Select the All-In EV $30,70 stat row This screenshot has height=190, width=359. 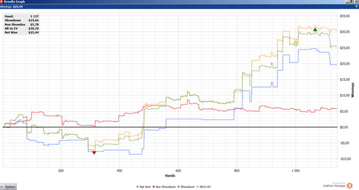point(22,29)
